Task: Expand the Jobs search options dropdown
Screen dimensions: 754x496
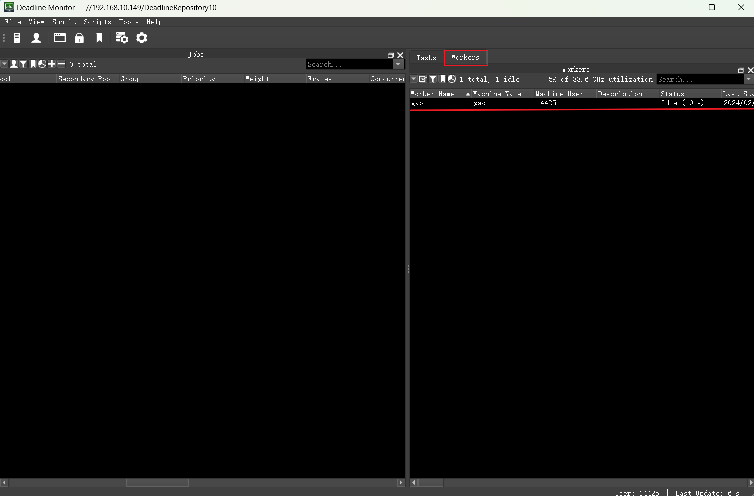Action: [398, 64]
